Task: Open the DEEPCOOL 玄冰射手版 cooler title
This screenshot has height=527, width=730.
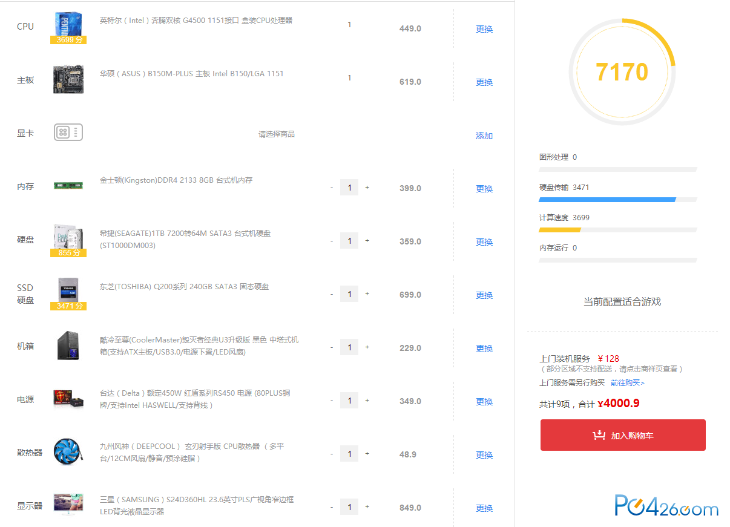Action: (x=192, y=453)
